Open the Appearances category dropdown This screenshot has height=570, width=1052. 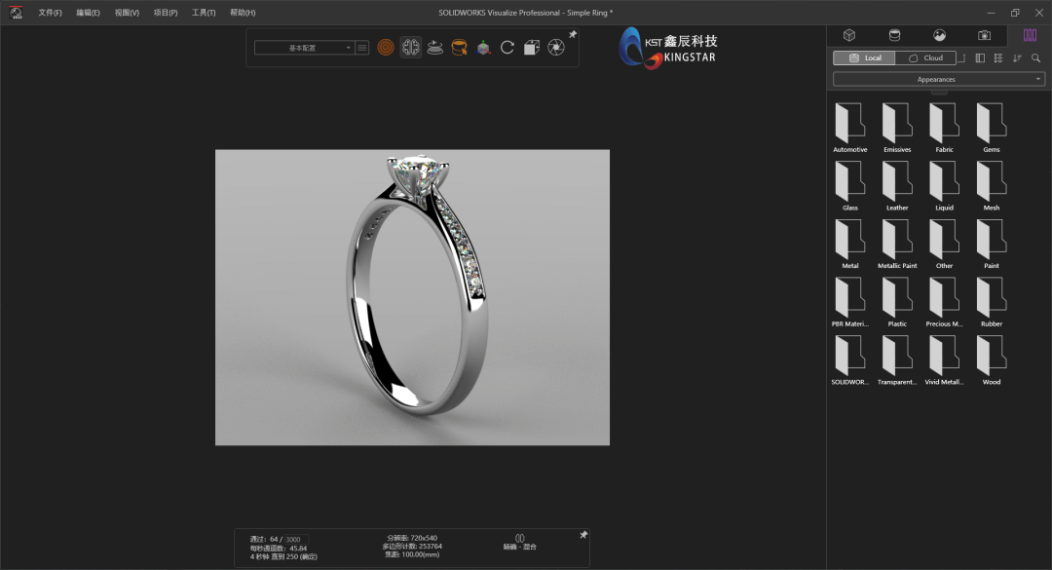(x=937, y=79)
